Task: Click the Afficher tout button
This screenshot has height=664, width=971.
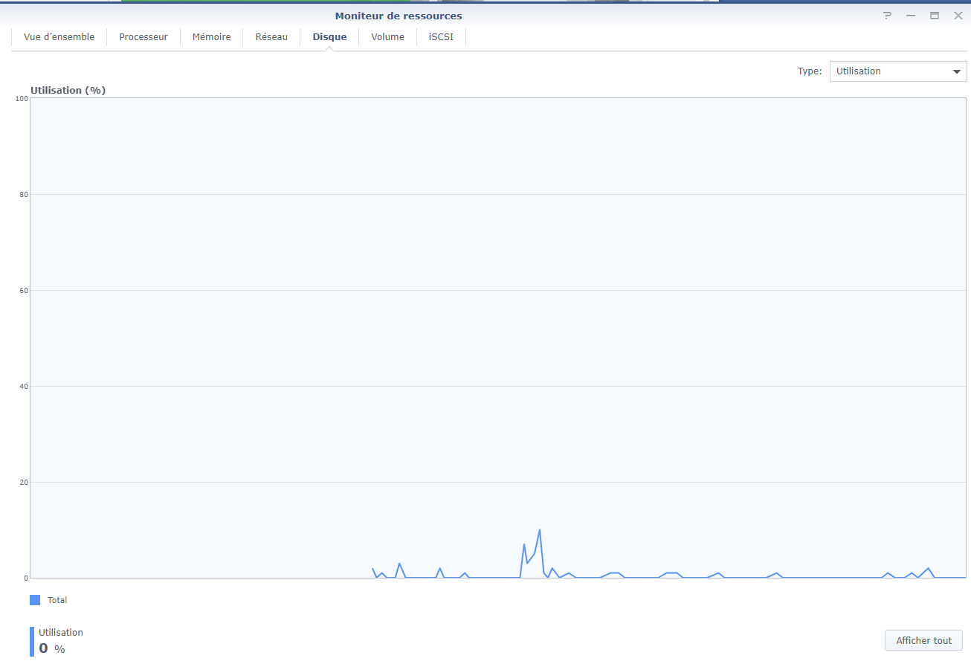Action: [924, 640]
